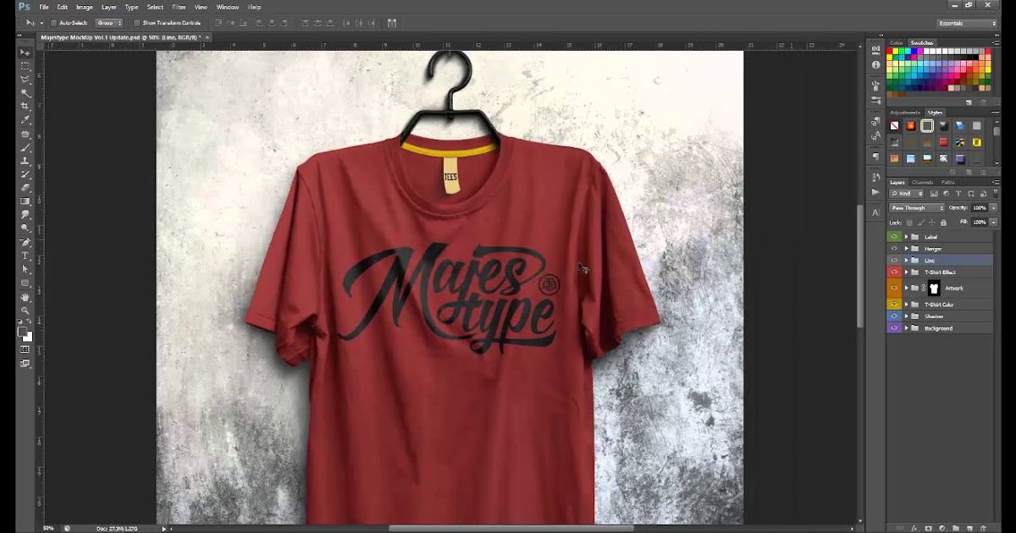
Task: Select the Move tool in the toolbox
Action: [x=25, y=52]
